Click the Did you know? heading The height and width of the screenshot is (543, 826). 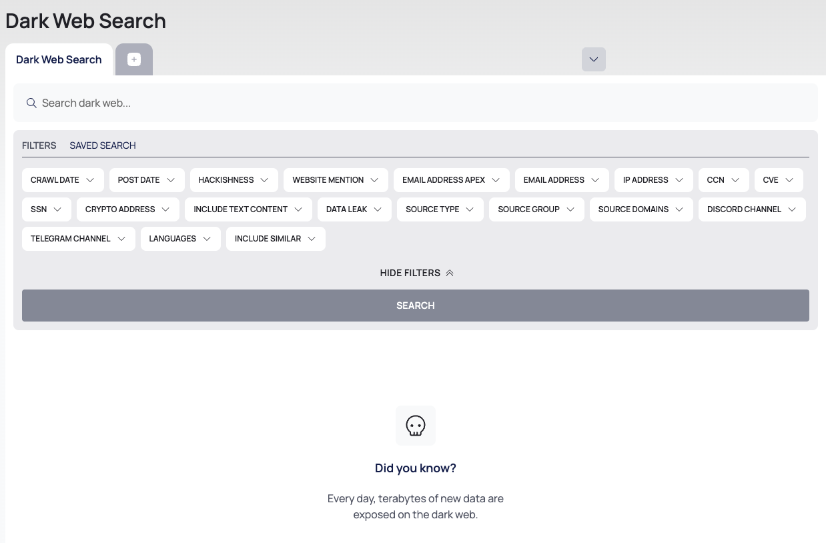tap(416, 468)
